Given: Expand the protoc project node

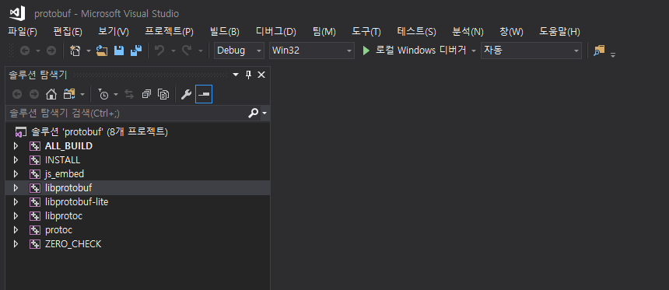Looking at the screenshot, I should click(16, 230).
